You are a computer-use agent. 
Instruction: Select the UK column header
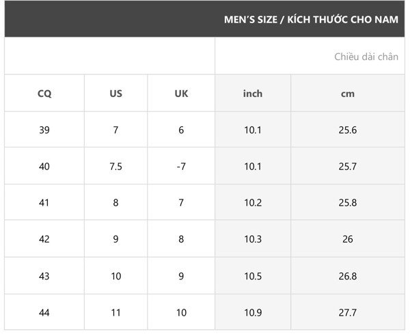(181, 94)
